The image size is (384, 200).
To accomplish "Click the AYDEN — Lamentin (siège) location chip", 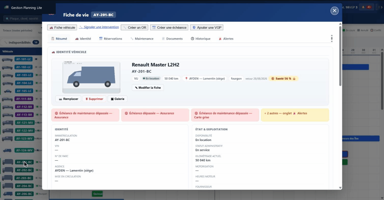I will pyautogui.click(x=205, y=79).
